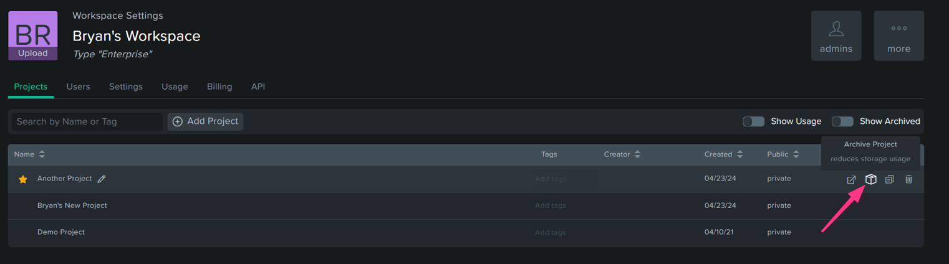The height and width of the screenshot is (264, 949).
Task: Unstar the Another Project favorite star
Action: coord(23,179)
